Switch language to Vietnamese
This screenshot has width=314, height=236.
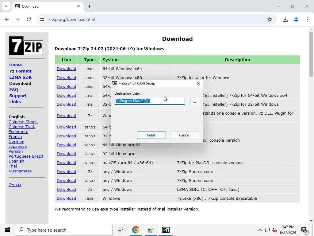pyautogui.click(x=20, y=171)
